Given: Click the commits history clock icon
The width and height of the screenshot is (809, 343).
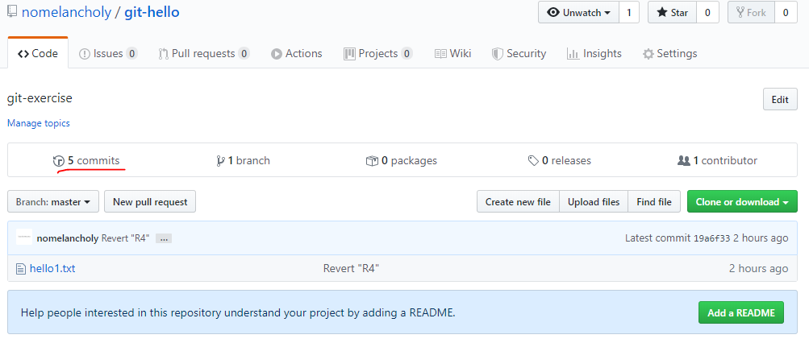Looking at the screenshot, I should click(58, 161).
